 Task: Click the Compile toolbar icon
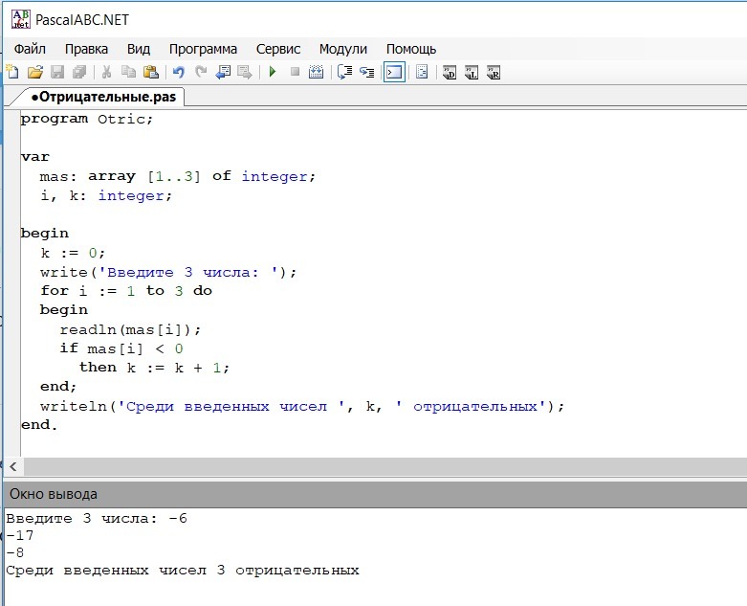tap(317, 73)
